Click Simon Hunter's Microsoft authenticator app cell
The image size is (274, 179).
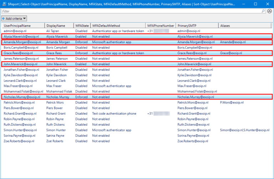pyautogui.click(x=112, y=130)
